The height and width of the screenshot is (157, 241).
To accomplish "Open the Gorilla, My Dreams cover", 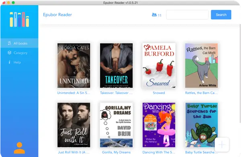I will click(116, 125).
